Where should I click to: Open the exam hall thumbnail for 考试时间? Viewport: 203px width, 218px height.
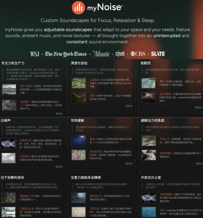point(79,212)
